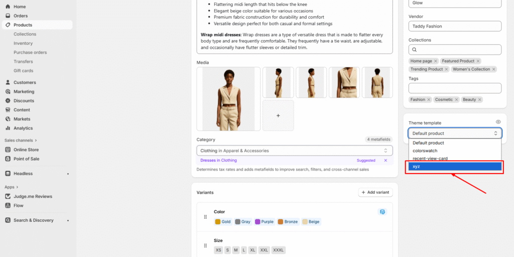Click the add media plus tile
Screen dimensions: 514x257
tap(278, 115)
